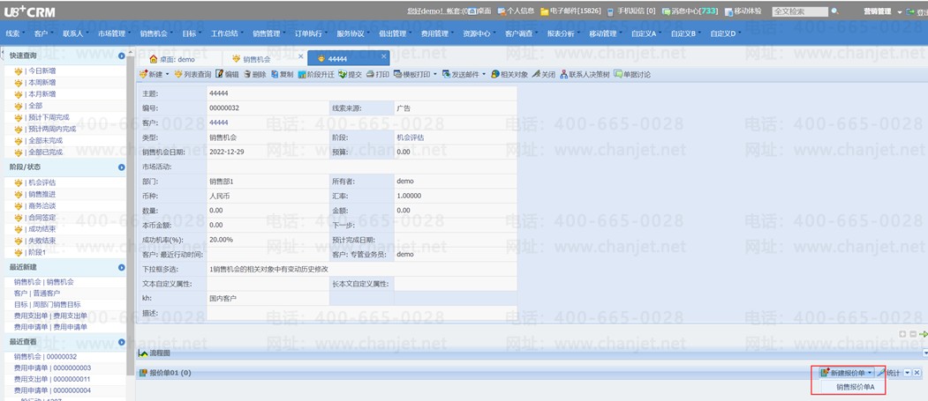Open 移动体验 in the top bar

pyautogui.click(x=743, y=11)
